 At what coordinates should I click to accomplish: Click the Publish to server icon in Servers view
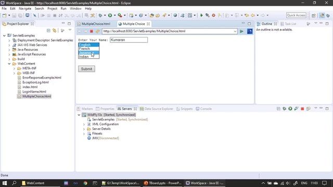(309, 109)
